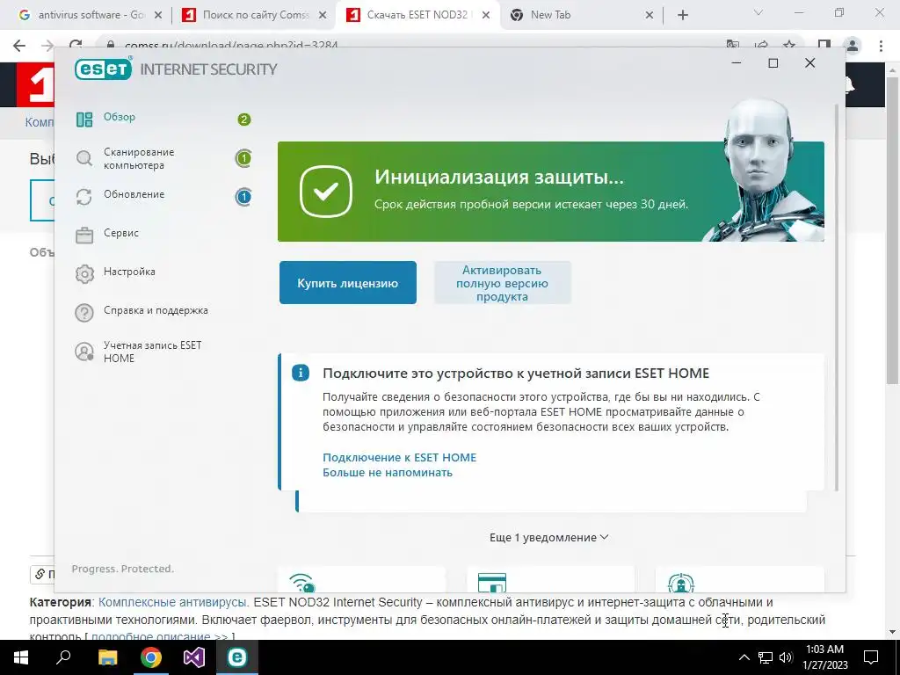
Task: Open Сканирование компьютера section
Action: click(139, 158)
